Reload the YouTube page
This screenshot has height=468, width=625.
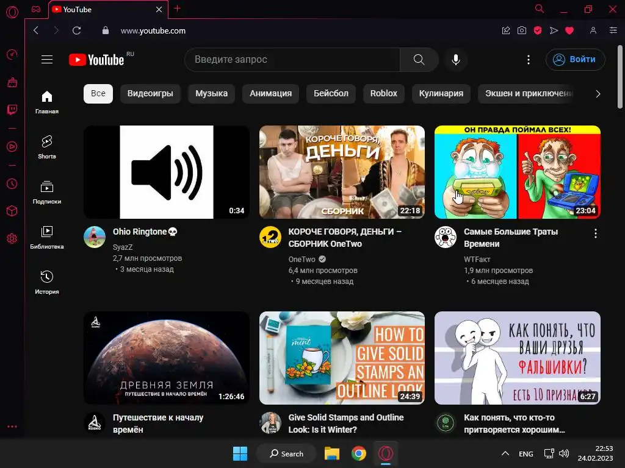pos(76,30)
